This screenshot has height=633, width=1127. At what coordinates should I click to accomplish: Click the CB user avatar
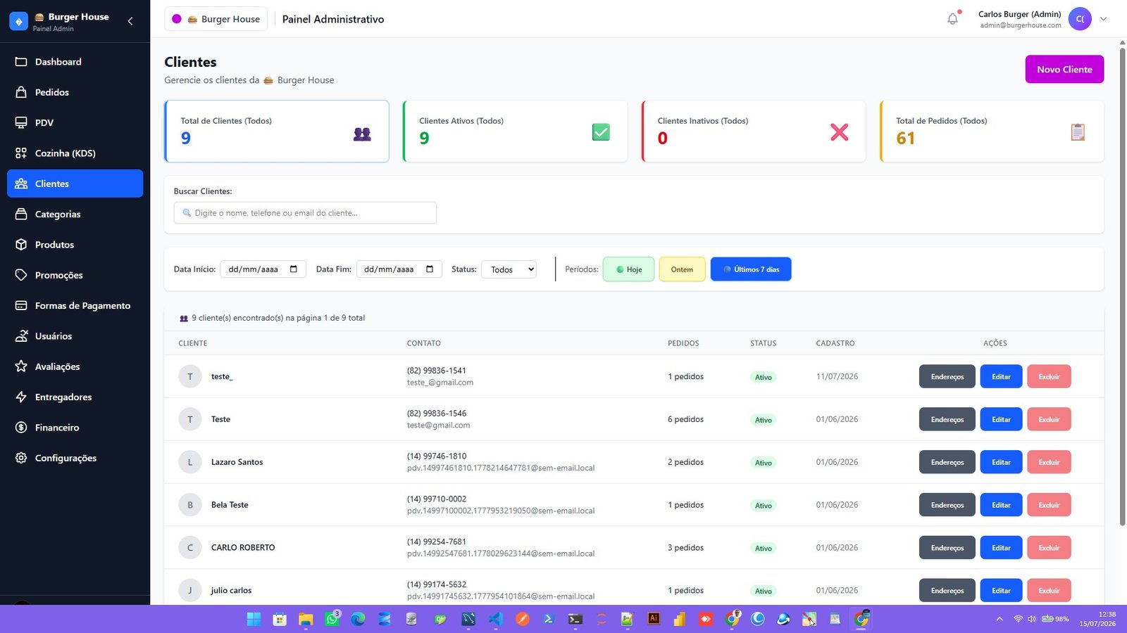click(1080, 19)
